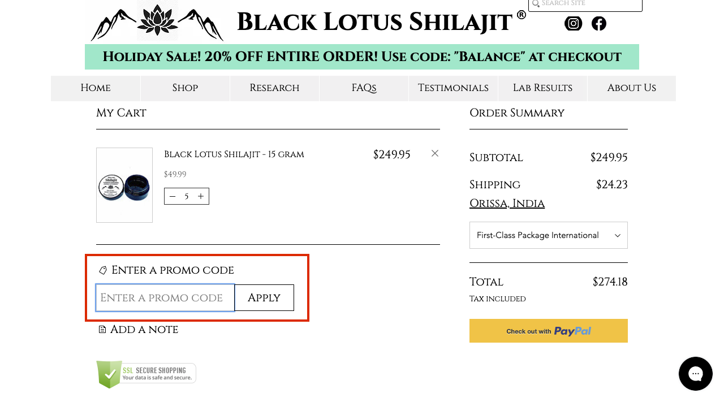
Task: Expand First-Class Package International dropdown
Action: point(549,235)
